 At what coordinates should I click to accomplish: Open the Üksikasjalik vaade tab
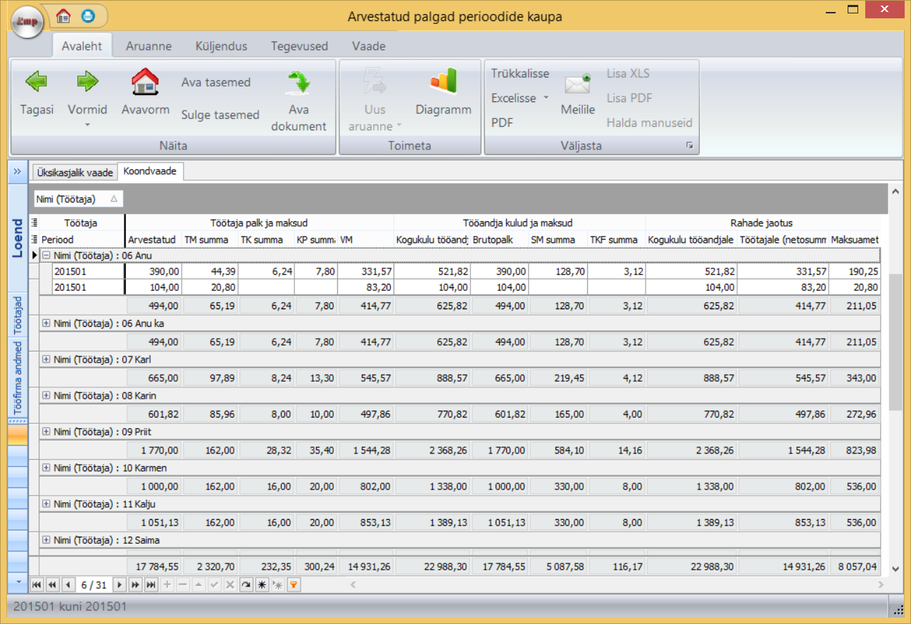(x=73, y=172)
